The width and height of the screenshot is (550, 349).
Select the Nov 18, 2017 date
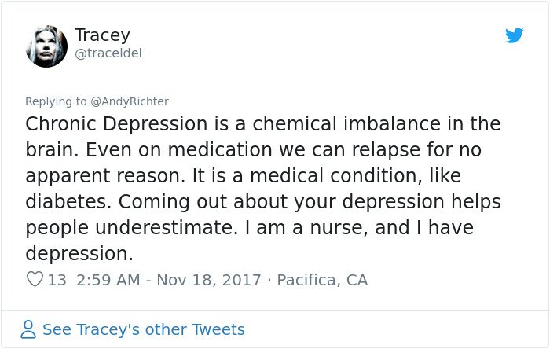tap(209, 280)
